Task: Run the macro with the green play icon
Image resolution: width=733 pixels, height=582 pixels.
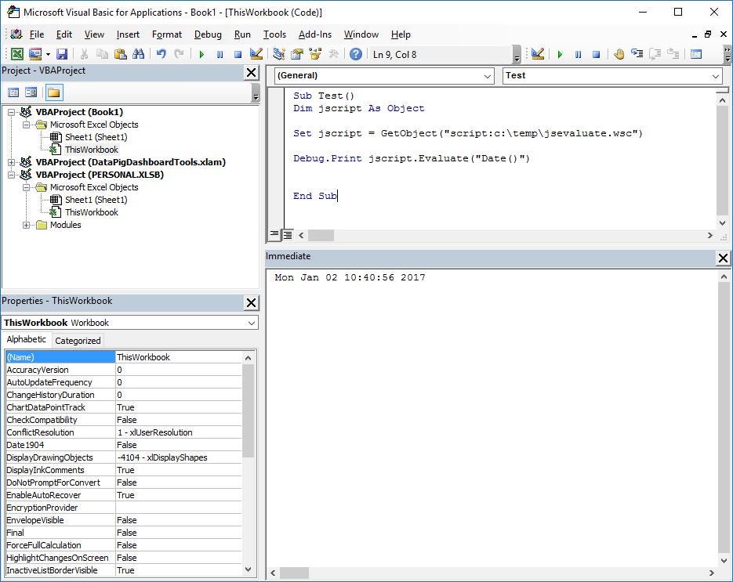Action: coord(201,54)
